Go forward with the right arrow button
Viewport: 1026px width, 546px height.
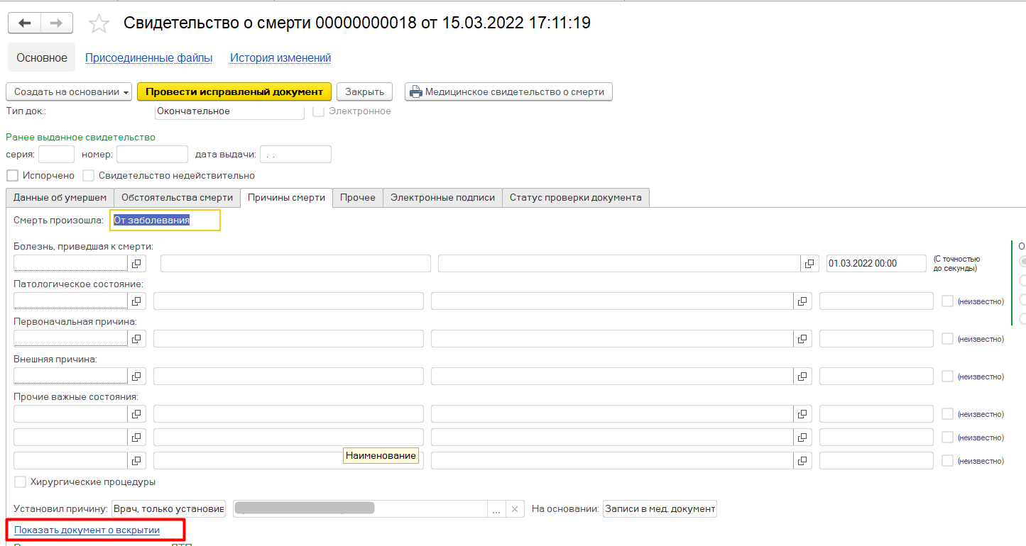click(x=58, y=23)
